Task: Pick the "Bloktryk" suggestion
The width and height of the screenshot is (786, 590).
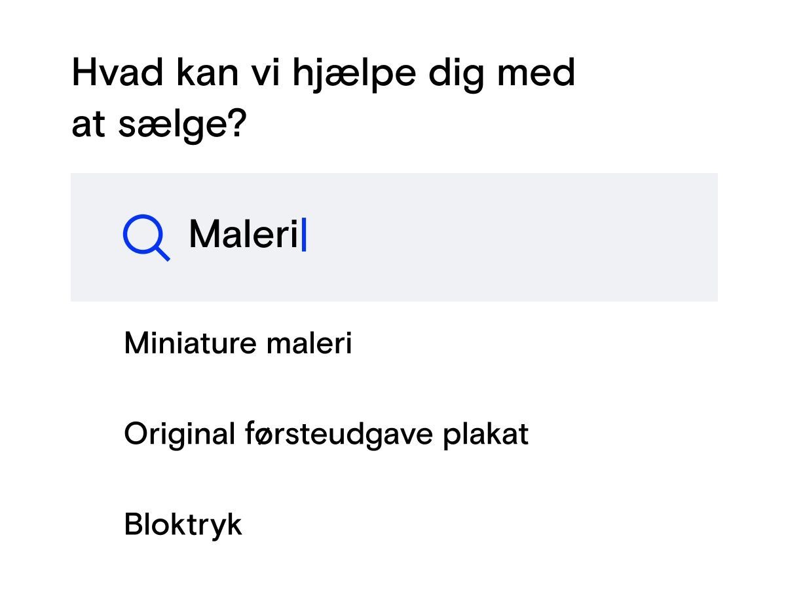Action: pos(183,524)
